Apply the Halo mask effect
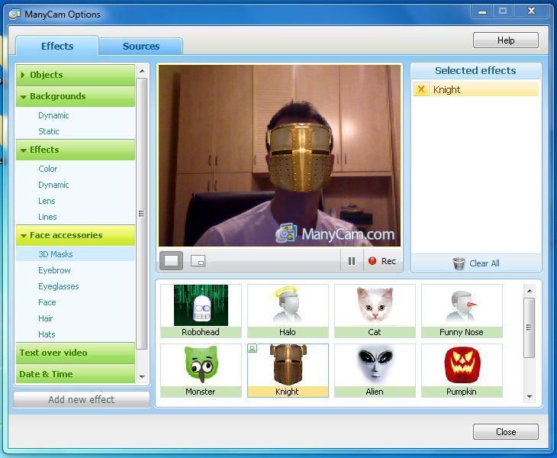The image size is (557, 458). tap(288, 311)
